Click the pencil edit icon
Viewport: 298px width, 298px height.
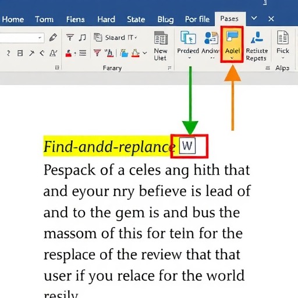tap(53, 37)
